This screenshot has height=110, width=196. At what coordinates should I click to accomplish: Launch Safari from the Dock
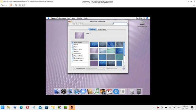click(x=77, y=92)
